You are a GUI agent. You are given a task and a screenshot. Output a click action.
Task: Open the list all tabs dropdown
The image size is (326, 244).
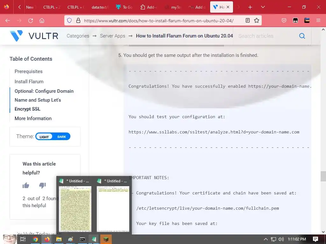[263, 7]
